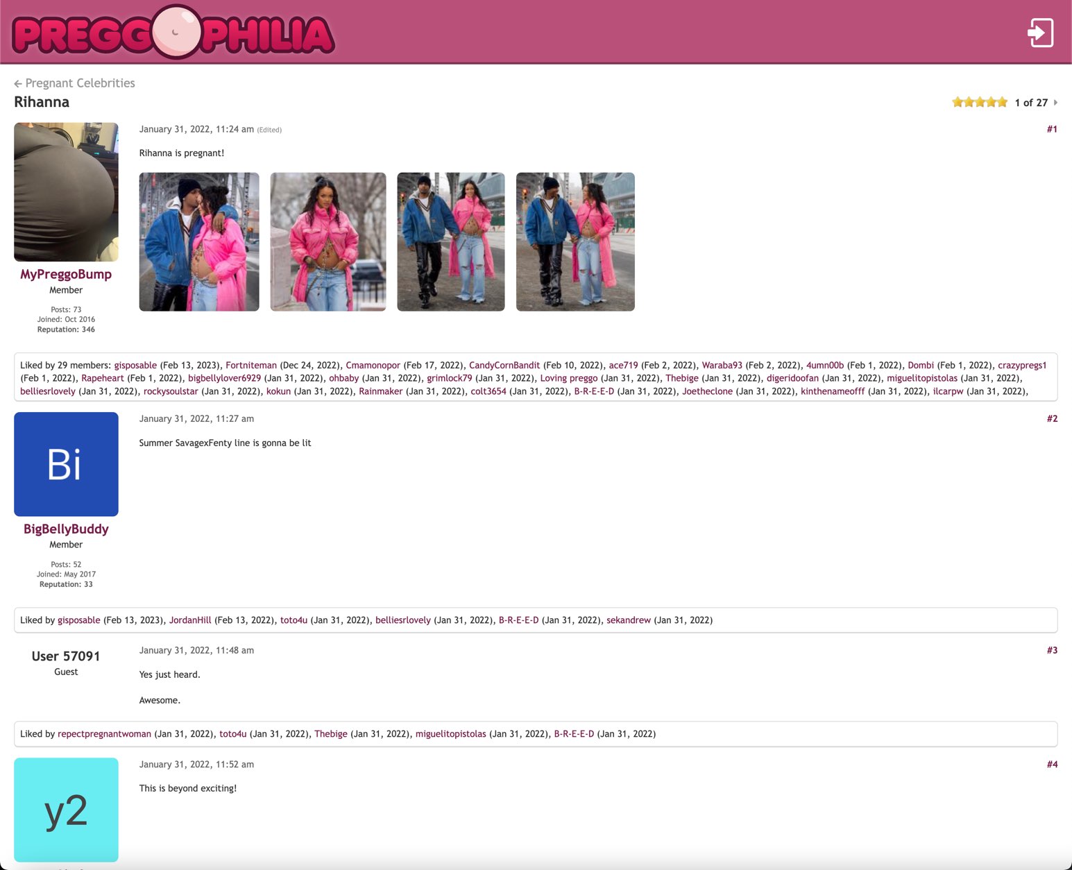Click the text 'This is beyond exciting!'
Image resolution: width=1072 pixels, height=870 pixels.
click(188, 788)
